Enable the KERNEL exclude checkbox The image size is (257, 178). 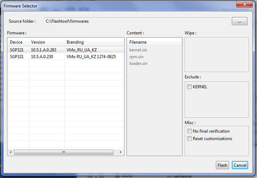click(190, 87)
